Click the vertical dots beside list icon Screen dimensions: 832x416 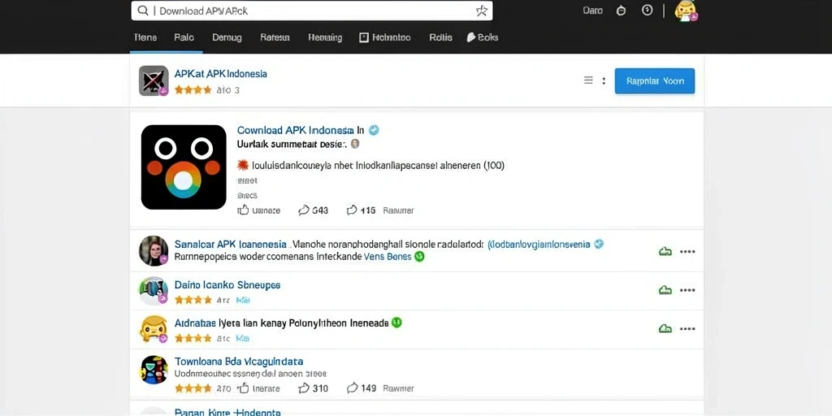click(604, 80)
